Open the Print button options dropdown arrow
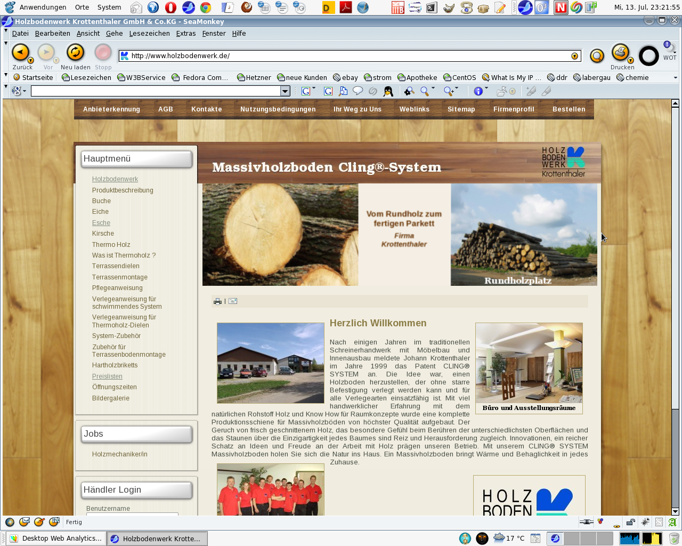This screenshot has width=682, height=546. coord(630,60)
